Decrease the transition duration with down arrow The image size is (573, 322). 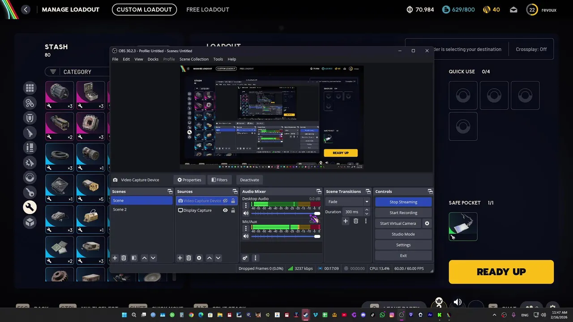coord(367,214)
